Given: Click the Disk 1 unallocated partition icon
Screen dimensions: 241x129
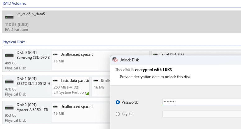Looking at the screenshot, I should pos(96,81).
